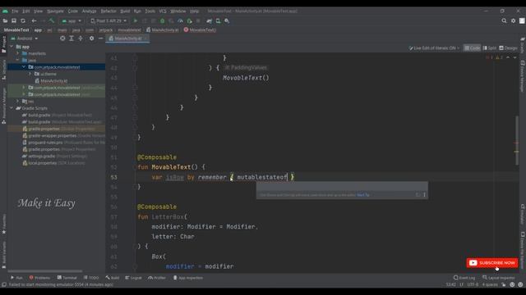This screenshot has height=295, width=526.
Task: Open the app run configuration dropdown
Action: pyautogui.click(x=72, y=20)
